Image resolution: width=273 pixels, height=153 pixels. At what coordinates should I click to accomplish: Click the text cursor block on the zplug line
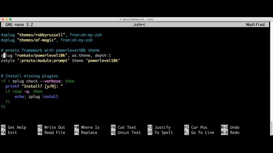click(4, 56)
